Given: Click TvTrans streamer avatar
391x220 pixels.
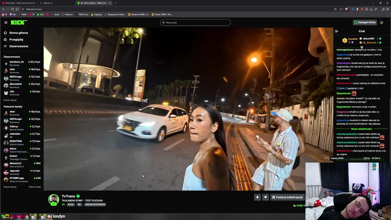Looking at the screenshot, I should [53, 200].
